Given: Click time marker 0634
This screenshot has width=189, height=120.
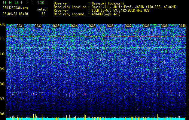Looking at the screenshot, I should pyautogui.click(x=74, y=26).
